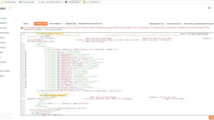Follow the Подробнее link in the warning
The width and height of the screenshot is (214, 120).
(x=38, y=29)
